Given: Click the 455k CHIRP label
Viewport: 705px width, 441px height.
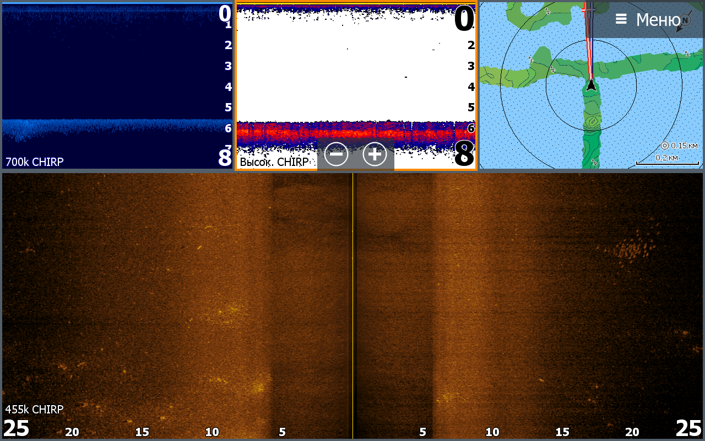Looking at the screenshot, I should coord(34,410).
